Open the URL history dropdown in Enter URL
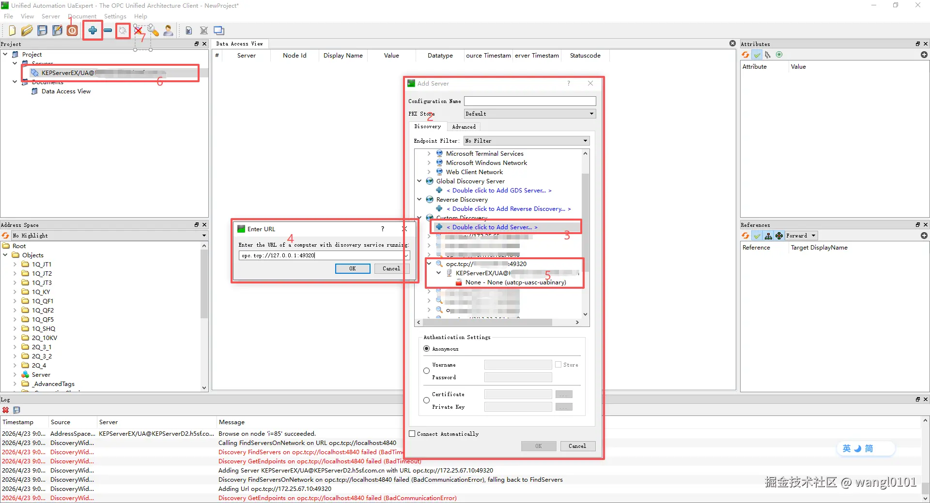This screenshot has height=503, width=930. click(x=406, y=255)
